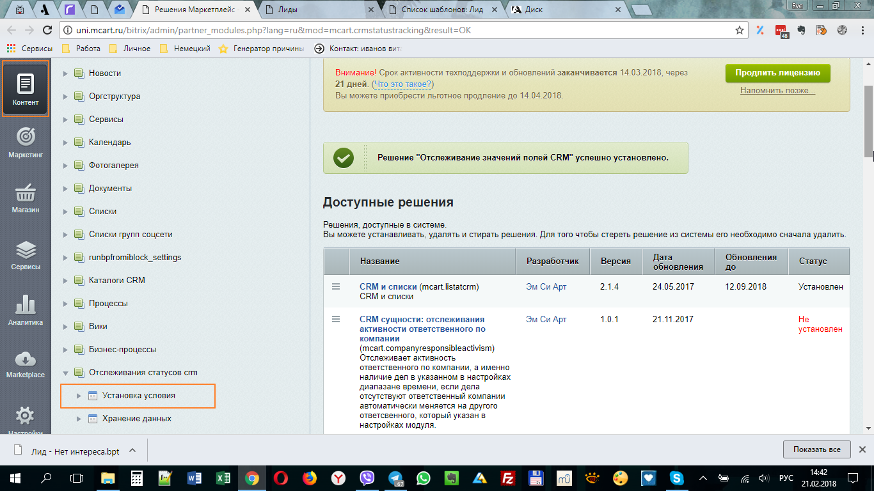This screenshot has width=874, height=491.
Task: Launch Opera browser from the taskbar
Action: [280, 478]
